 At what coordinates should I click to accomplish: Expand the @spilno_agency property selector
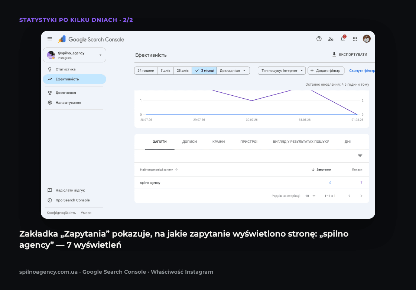click(x=75, y=55)
